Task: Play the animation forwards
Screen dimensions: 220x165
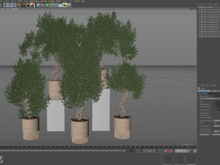Action: 149,151
